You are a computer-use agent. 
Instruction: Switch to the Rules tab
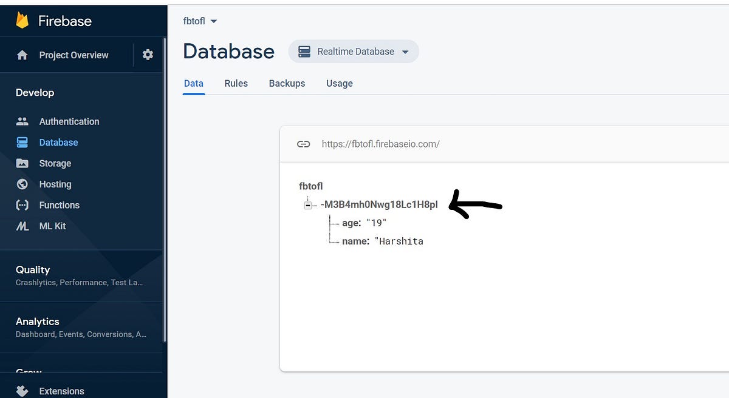coord(236,83)
